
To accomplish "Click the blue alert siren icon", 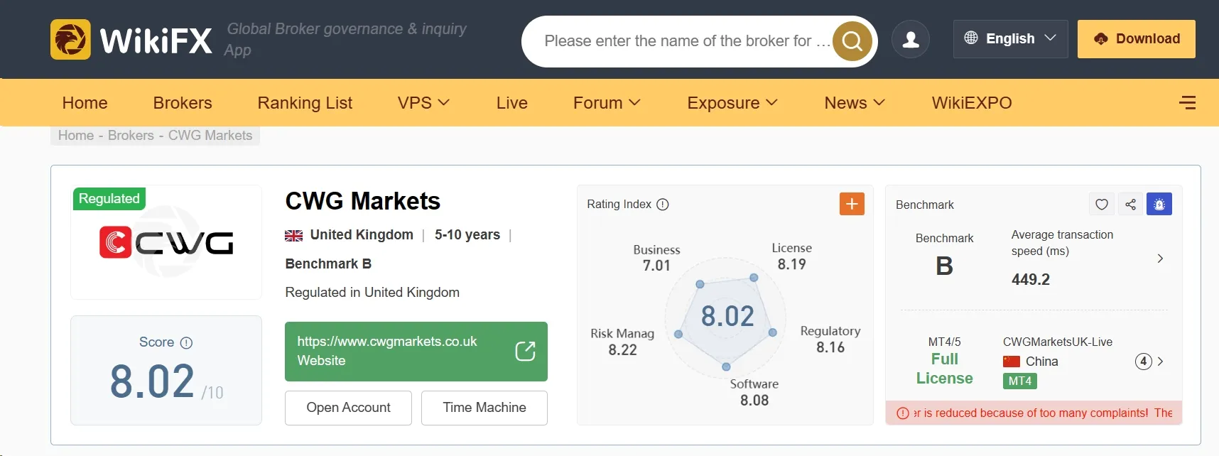I will [1159, 205].
